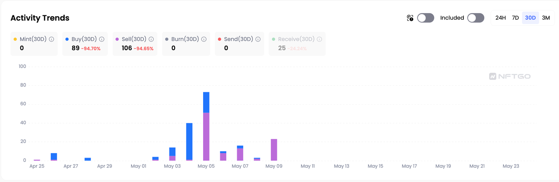Click the blue Buy legend dot
Viewport: 559px width, 182px height.
coord(67,39)
